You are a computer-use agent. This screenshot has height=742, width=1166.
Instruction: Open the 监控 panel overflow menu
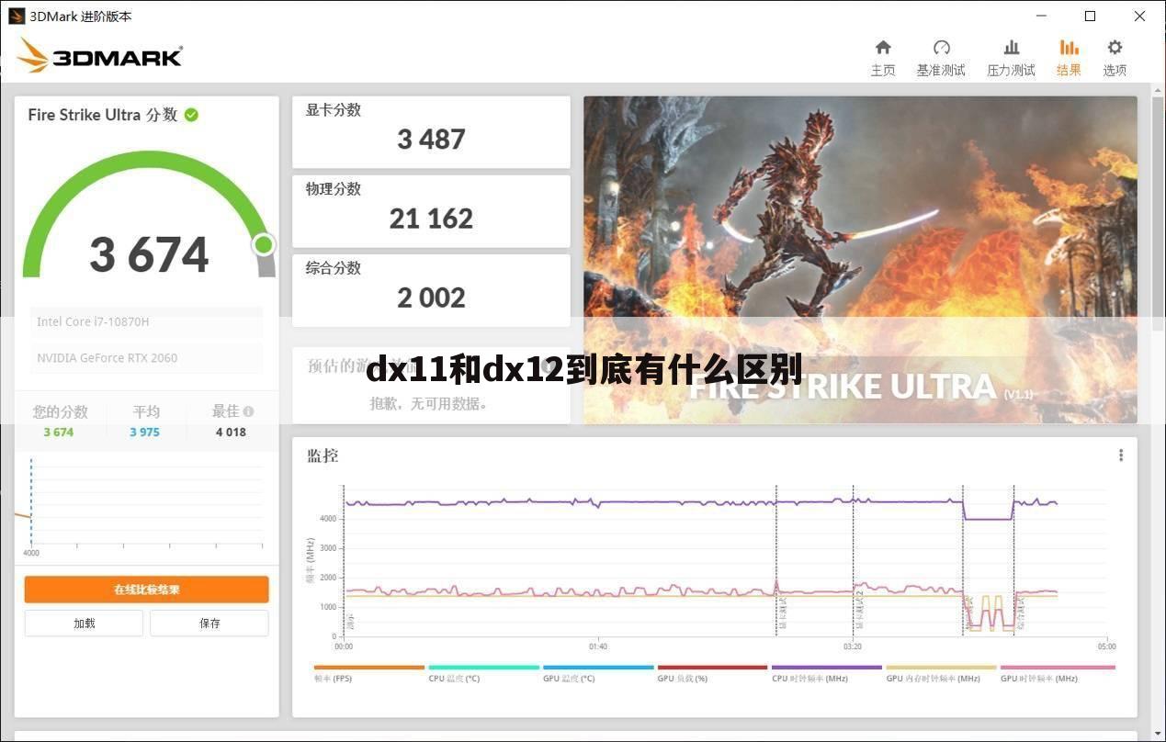tap(1120, 455)
